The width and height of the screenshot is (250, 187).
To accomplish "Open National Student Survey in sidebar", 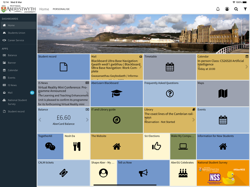I will 18,102.
